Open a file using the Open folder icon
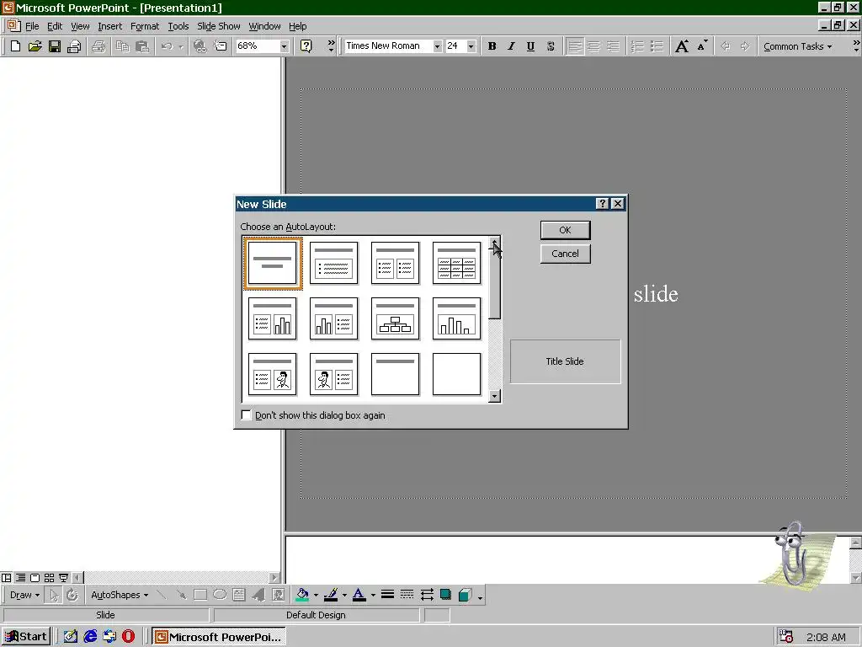 [x=35, y=46]
